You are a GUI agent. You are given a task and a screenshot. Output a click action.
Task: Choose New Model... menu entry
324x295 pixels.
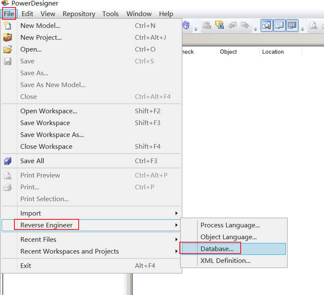coord(91,26)
